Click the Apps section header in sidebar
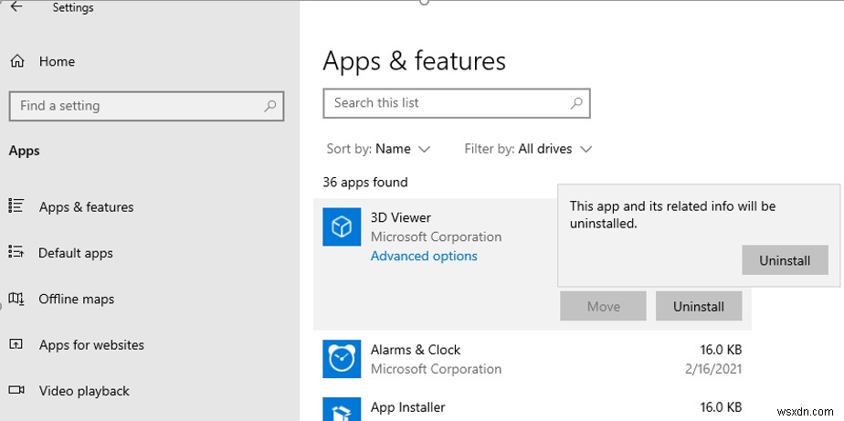This screenshot has height=421, width=844. click(25, 151)
